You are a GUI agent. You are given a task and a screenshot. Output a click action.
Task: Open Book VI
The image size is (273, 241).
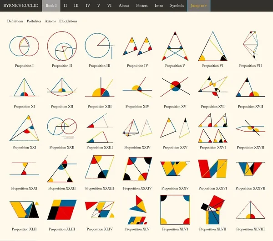click(109, 5)
